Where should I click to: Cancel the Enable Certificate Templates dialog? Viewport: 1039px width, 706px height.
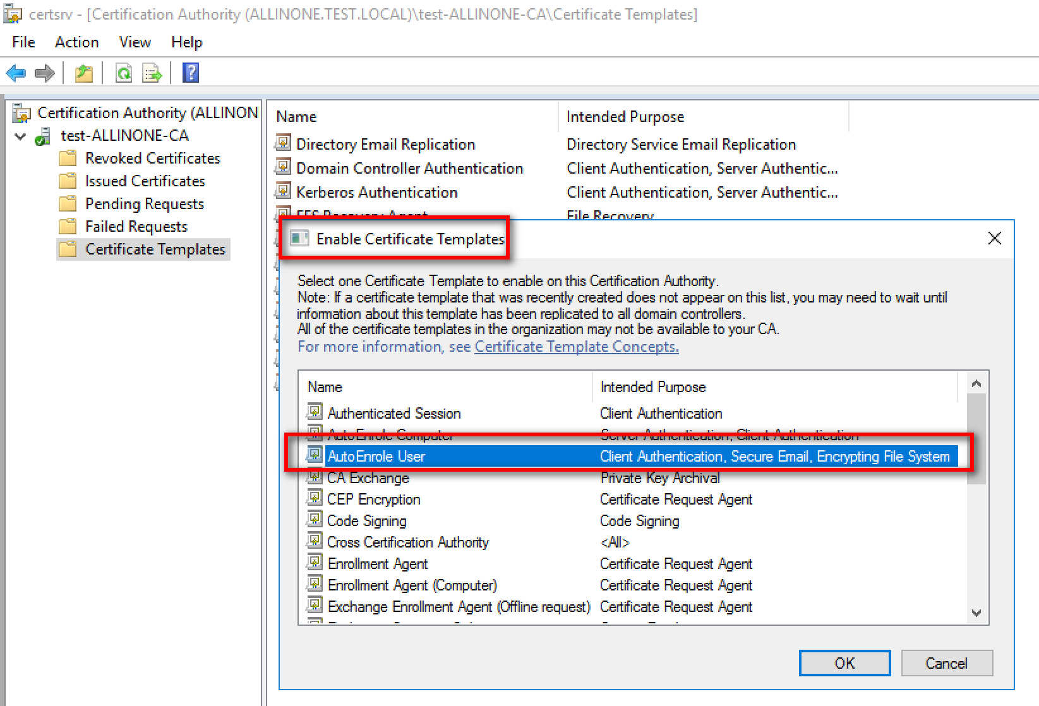coord(946,663)
